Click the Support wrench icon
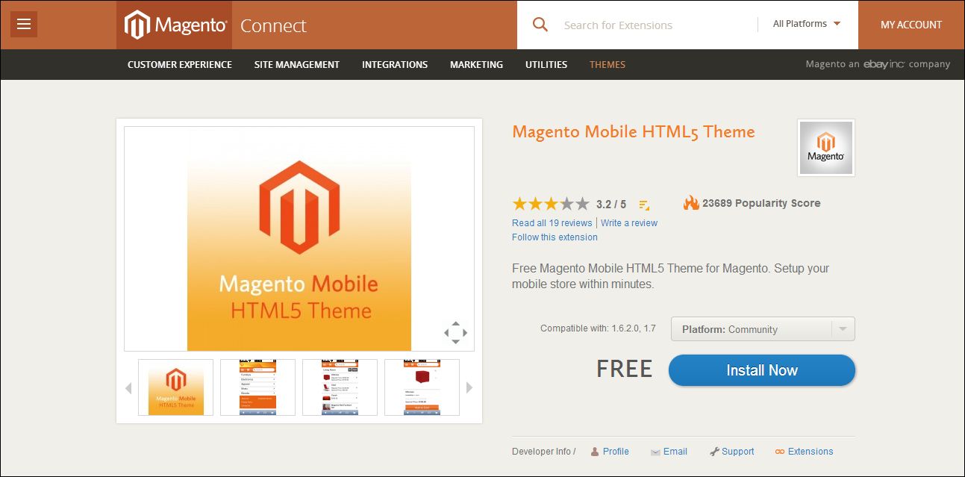Screen dimensions: 965x477 [714, 452]
